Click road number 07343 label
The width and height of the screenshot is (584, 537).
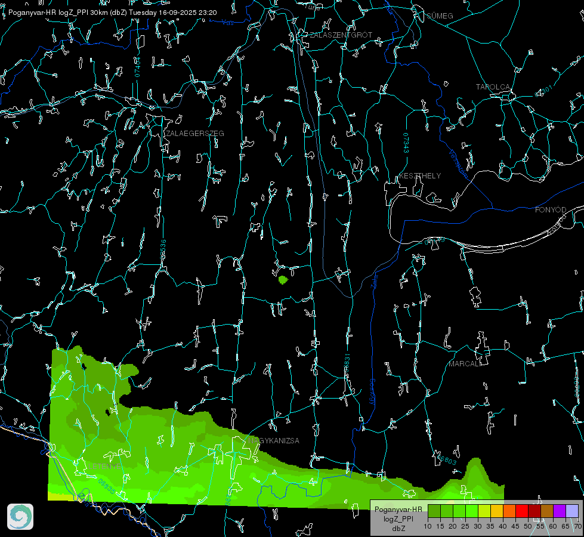pos(406,143)
